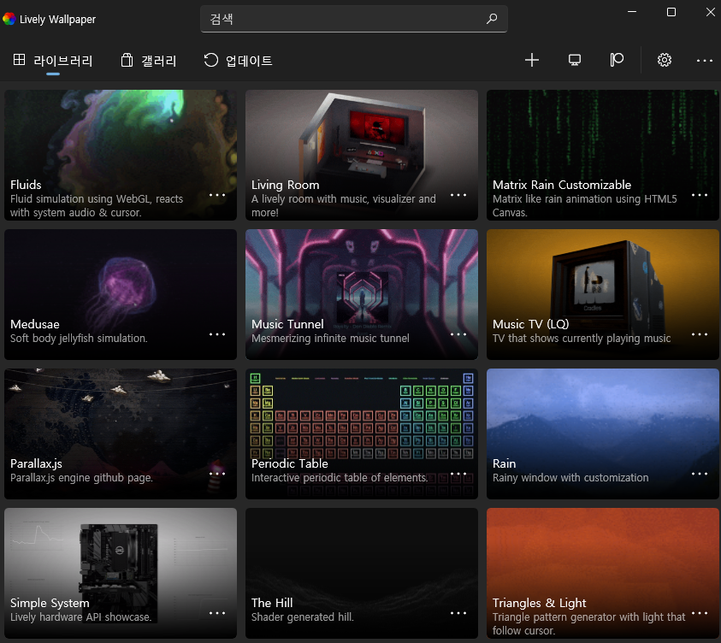Screen dimensions: 721x643
Task: Open Medusae wallpaper more options
Action: tap(217, 334)
